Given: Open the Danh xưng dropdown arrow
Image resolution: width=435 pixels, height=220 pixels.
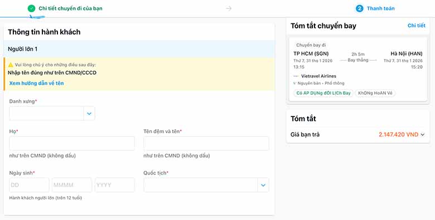Looking at the screenshot, I should click(89, 114).
